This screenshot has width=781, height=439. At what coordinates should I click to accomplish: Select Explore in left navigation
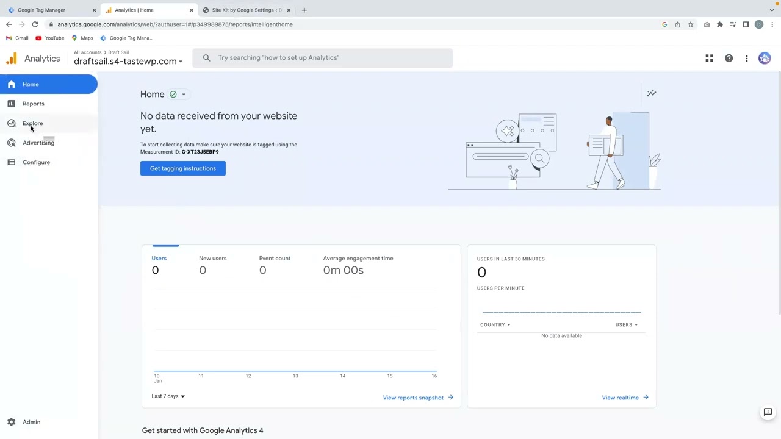(x=49, y=123)
